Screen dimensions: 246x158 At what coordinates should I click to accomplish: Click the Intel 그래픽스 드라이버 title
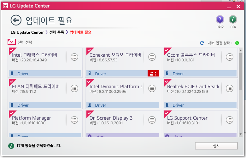[x=34, y=55]
